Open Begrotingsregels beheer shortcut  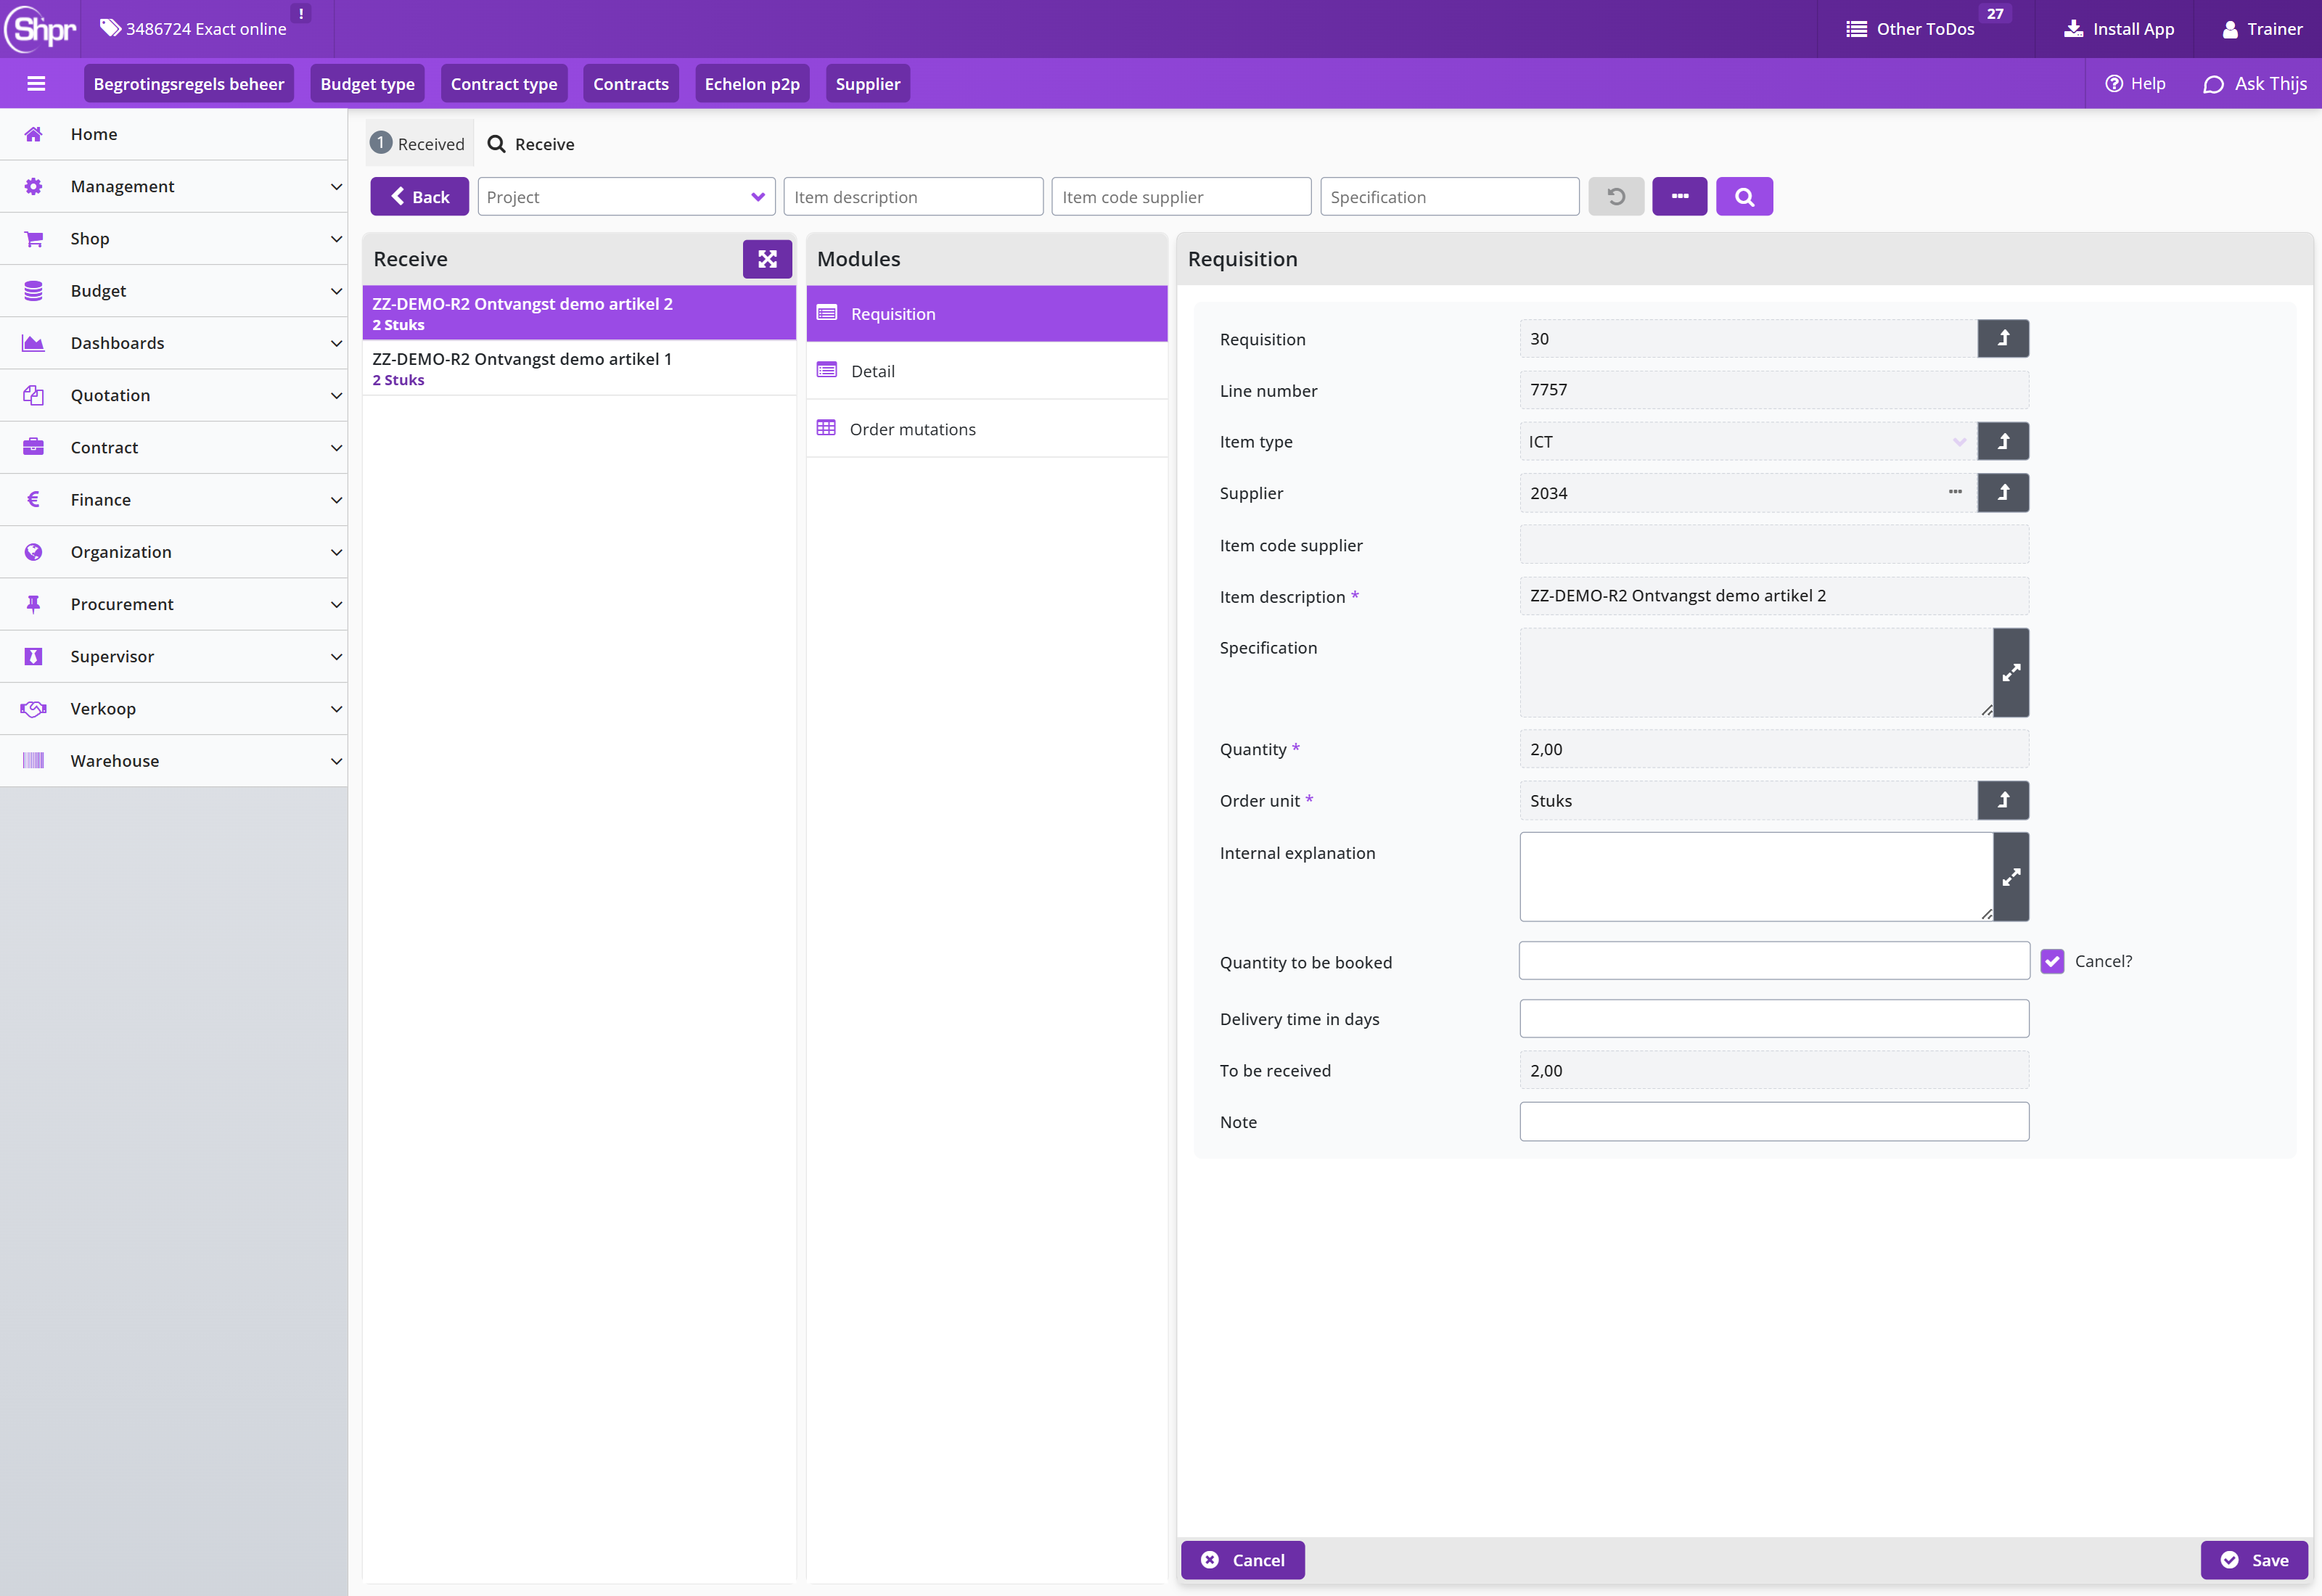(x=189, y=84)
